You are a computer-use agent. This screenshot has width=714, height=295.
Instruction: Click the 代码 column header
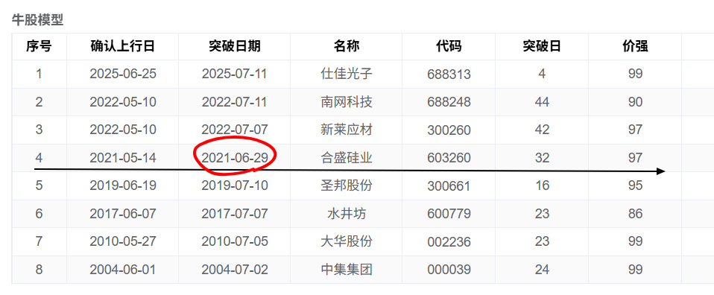pyautogui.click(x=449, y=46)
